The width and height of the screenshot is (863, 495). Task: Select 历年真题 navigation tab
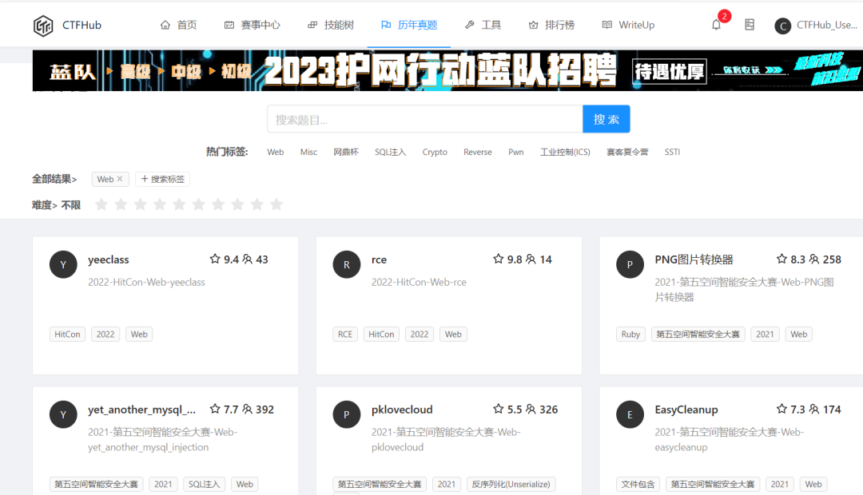click(409, 25)
